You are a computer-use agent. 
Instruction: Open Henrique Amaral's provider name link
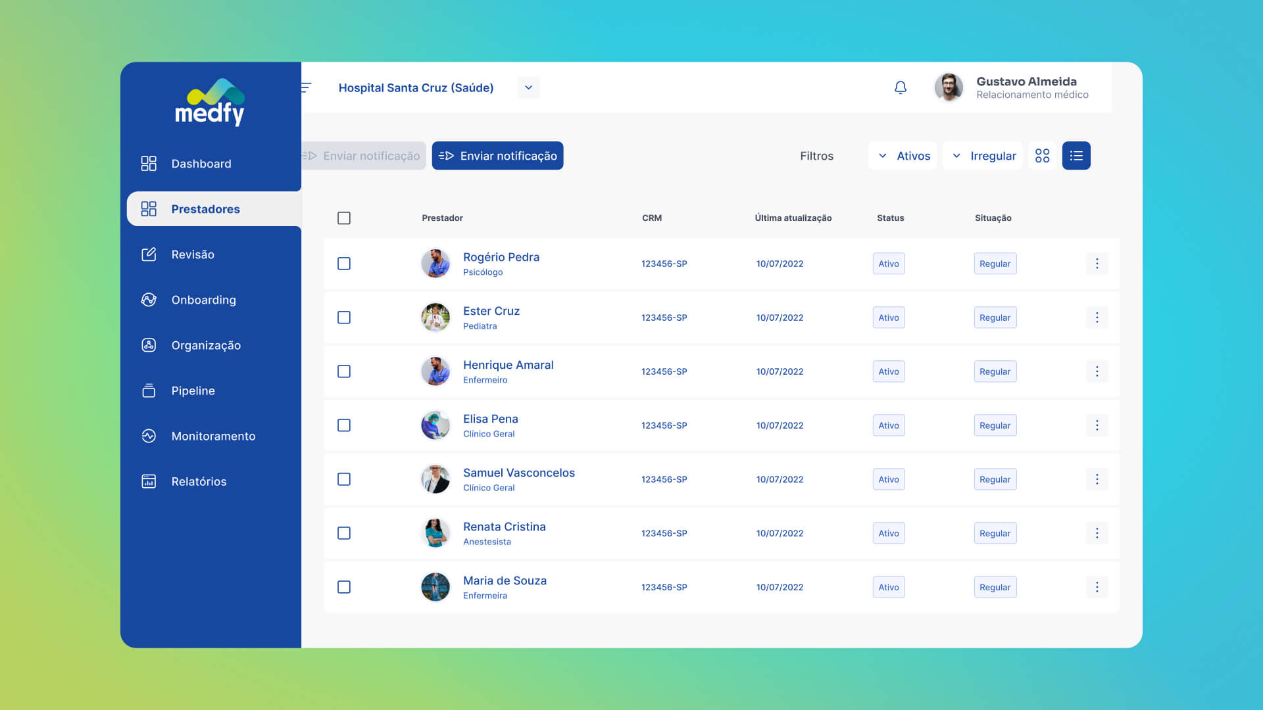(508, 365)
